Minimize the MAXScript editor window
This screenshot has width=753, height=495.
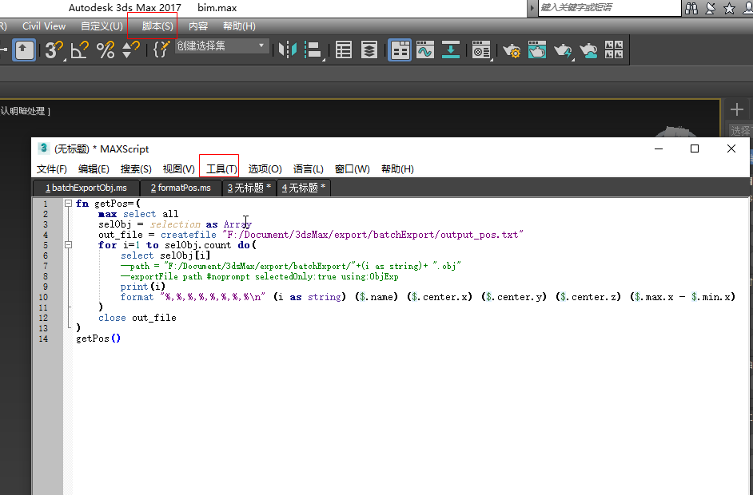point(659,148)
